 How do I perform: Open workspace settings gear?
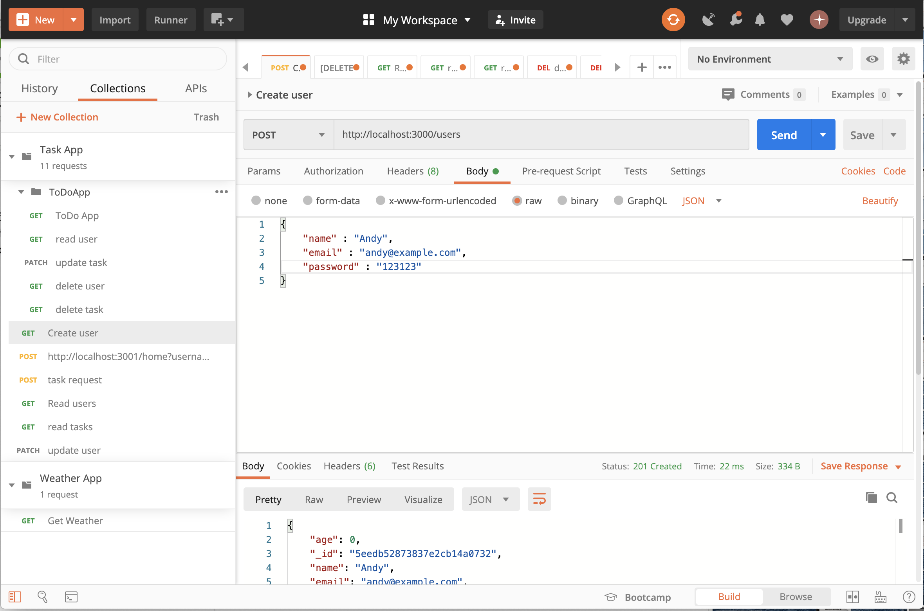[904, 59]
